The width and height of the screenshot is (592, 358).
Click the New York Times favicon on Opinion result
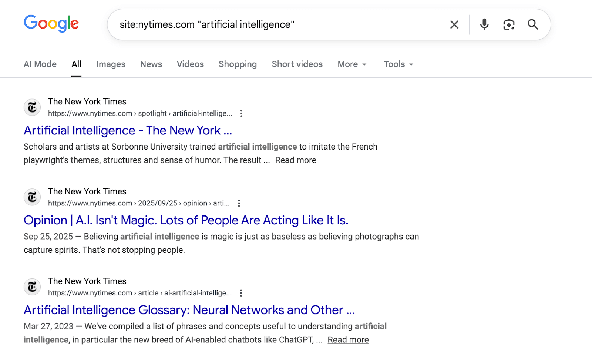coord(32,197)
